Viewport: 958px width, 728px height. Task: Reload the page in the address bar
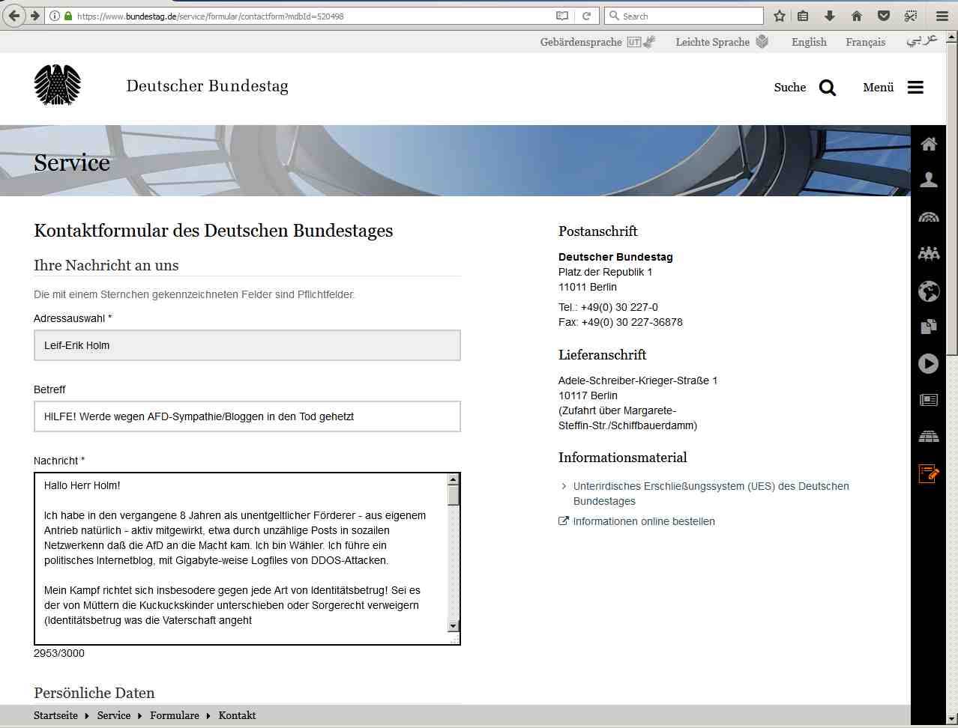point(586,16)
